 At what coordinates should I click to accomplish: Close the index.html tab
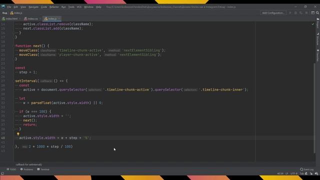coord(20,19)
